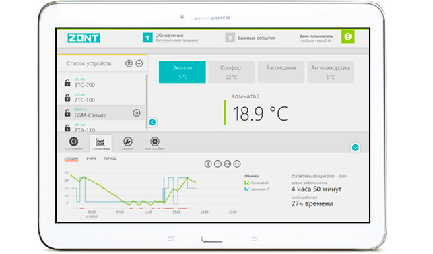Open GSM-Climate with the arrow icon
Screen dimensions: 433x254
coord(137,113)
